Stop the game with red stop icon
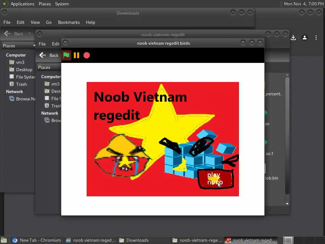 (x=87, y=55)
